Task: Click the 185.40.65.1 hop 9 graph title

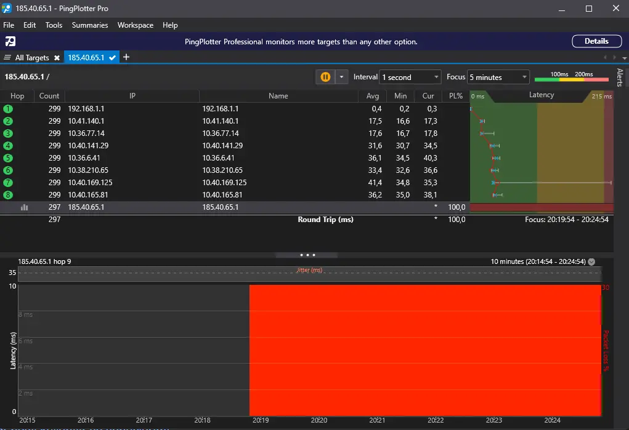Action: pyautogui.click(x=44, y=261)
